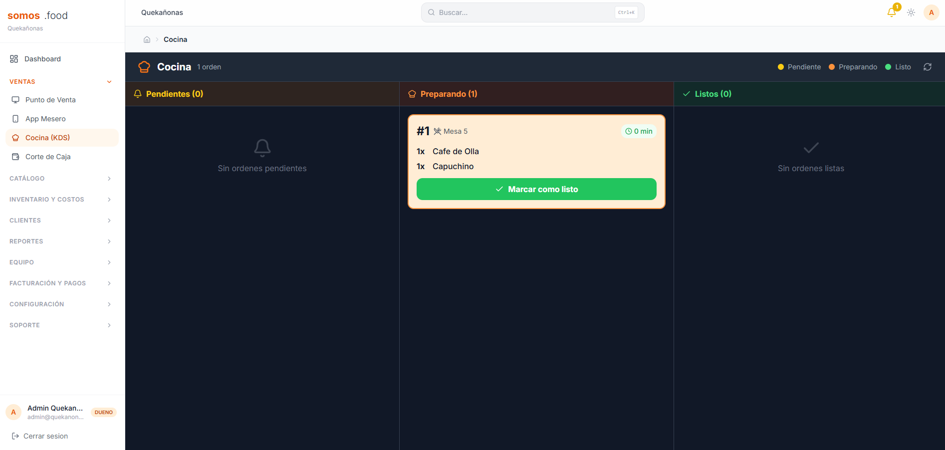Click the chef hat icon beside Cocina title

[x=144, y=67]
